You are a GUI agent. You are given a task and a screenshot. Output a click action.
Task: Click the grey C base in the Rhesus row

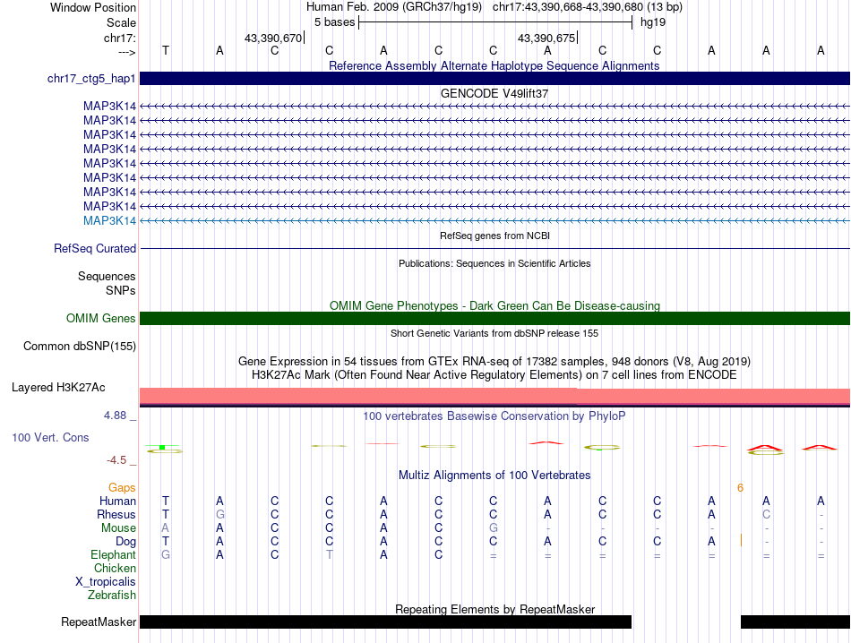(766, 514)
